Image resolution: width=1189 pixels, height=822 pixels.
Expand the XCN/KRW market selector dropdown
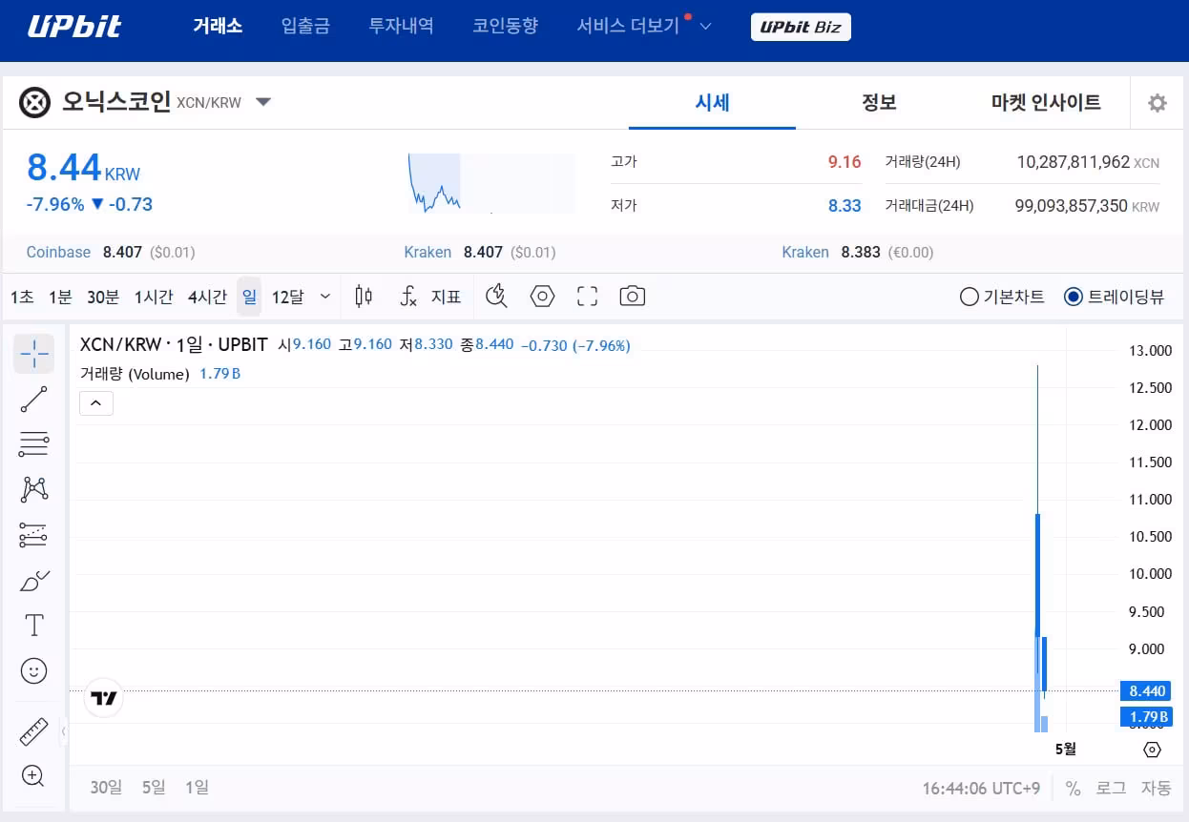click(x=263, y=102)
